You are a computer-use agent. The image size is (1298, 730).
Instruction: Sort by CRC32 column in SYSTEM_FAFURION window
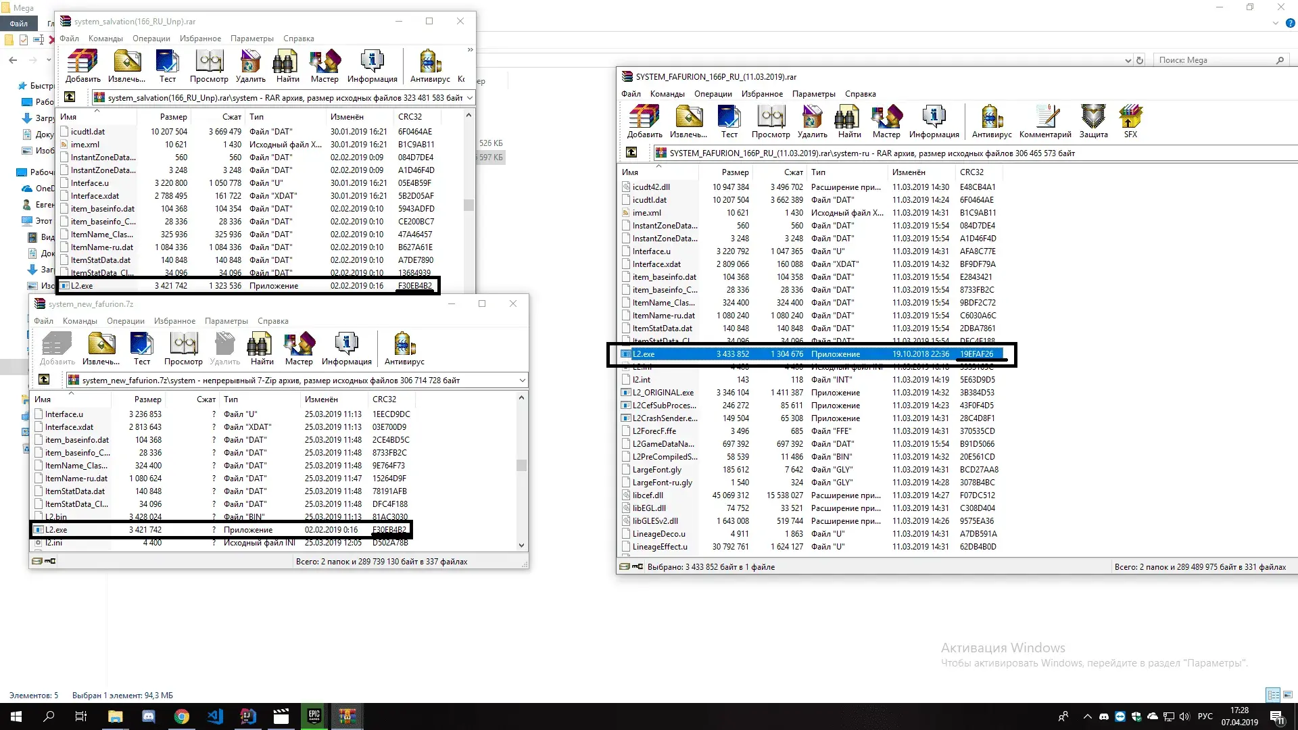(978, 172)
